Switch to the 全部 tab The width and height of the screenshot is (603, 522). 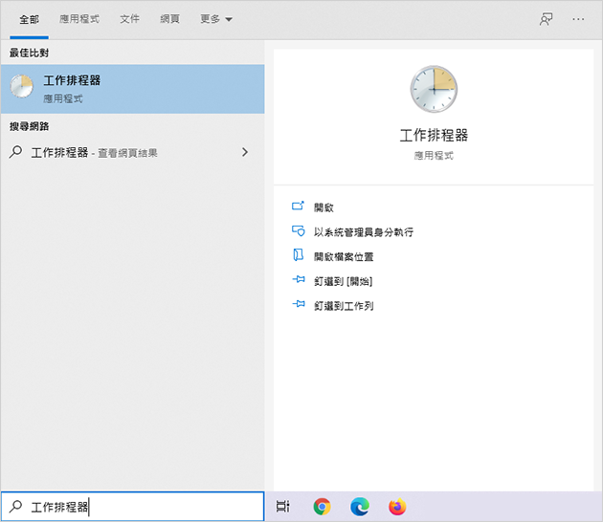tap(29, 19)
